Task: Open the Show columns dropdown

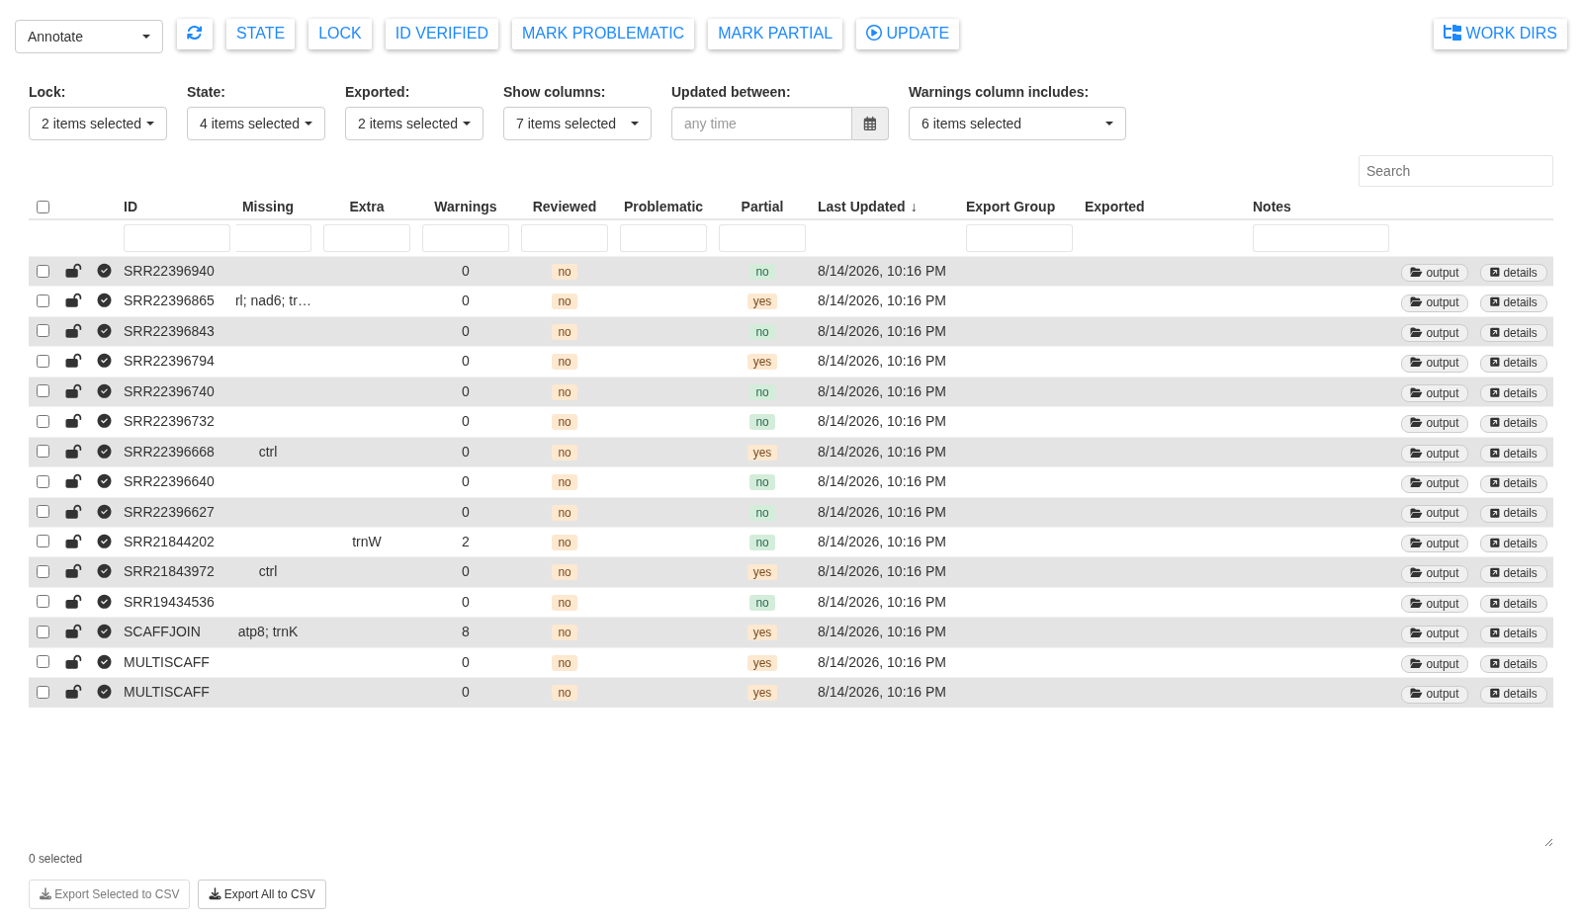Action: click(577, 124)
